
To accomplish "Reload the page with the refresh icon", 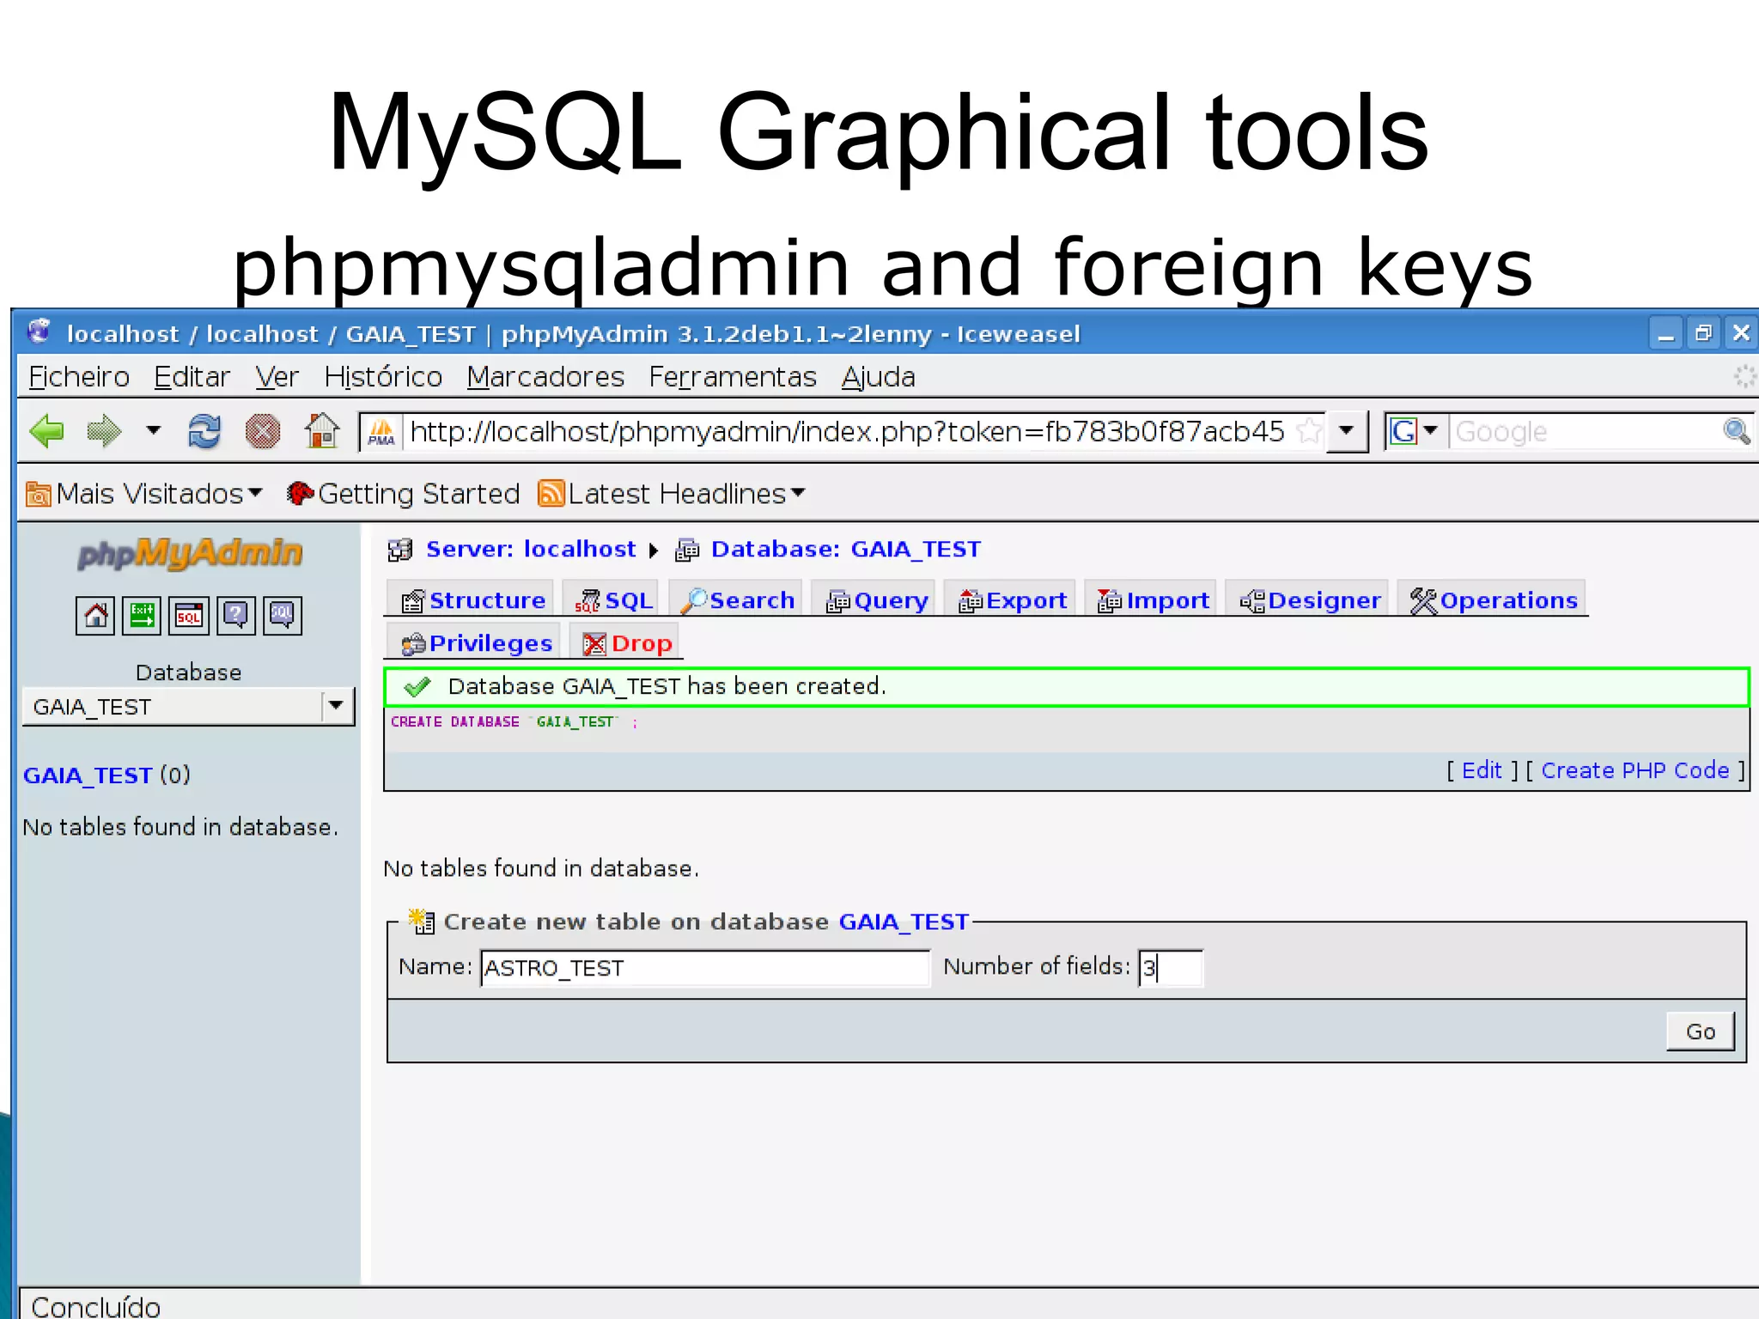I will (204, 431).
